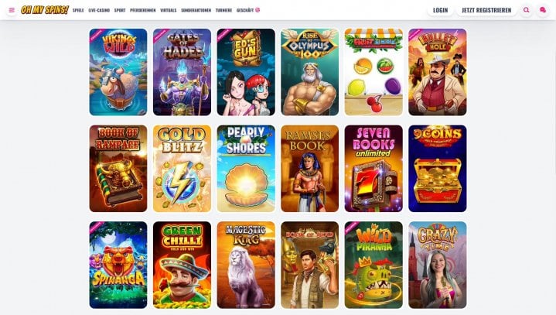The image size is (556, 315).
Task: Click the pink icon beside Geschäft
Action: (x=258, y=10)
